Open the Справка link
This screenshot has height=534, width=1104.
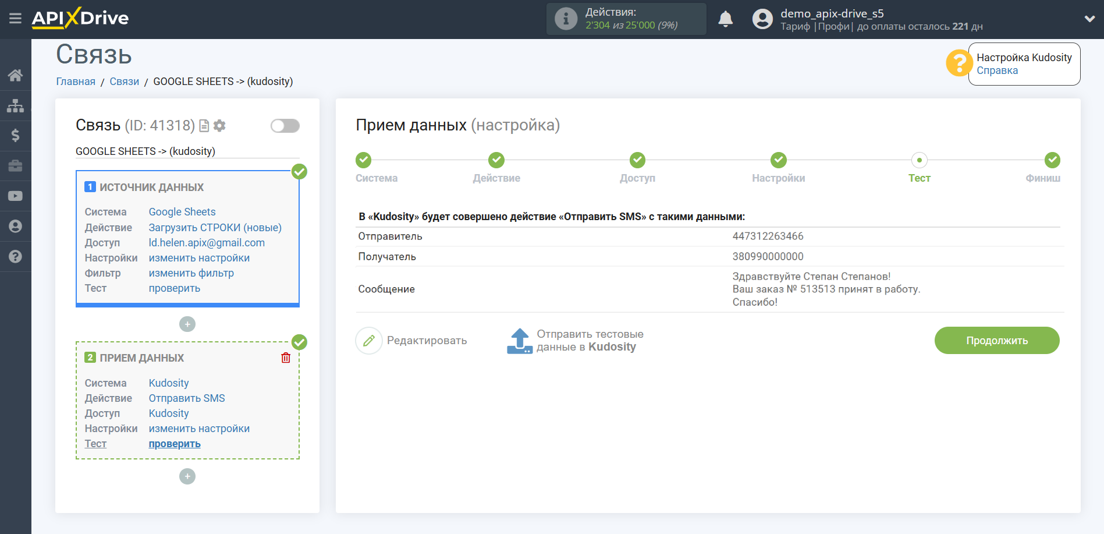pos(997,70)
